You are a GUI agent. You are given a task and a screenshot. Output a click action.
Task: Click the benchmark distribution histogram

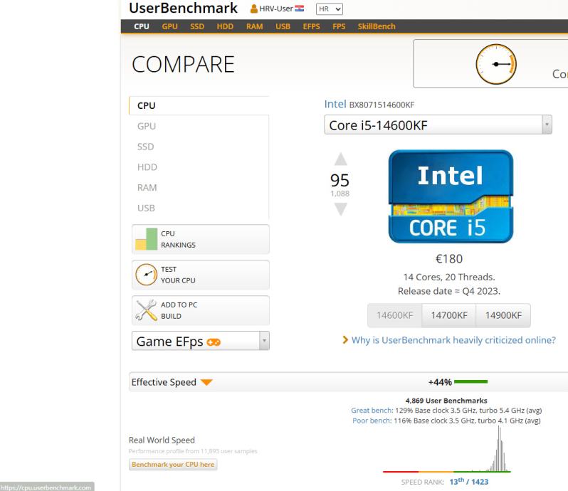(x=447, y=449)
